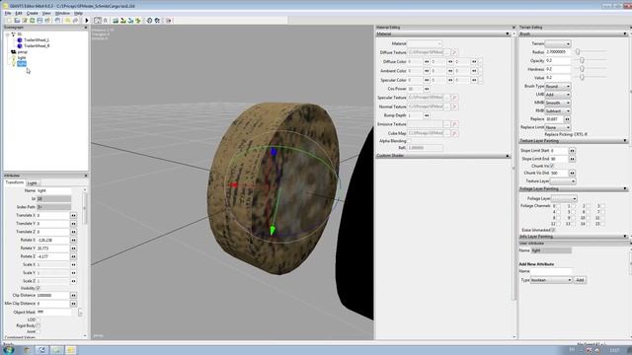This screenshot has width=632, height=355.
Task: Click the Rotate X value field
Action: [x=53, y=240]
